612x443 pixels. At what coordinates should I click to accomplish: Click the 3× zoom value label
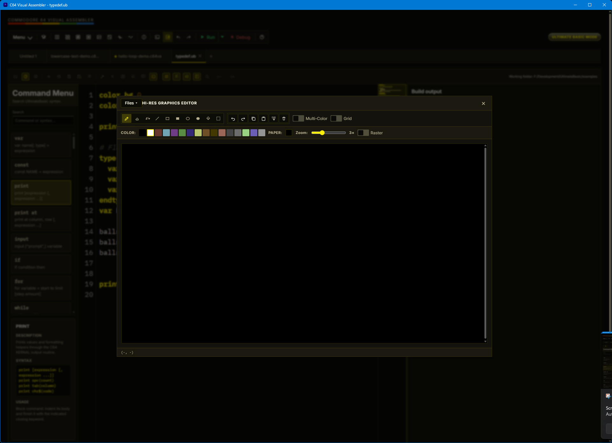pyautogui.click(x=351, y=133)
